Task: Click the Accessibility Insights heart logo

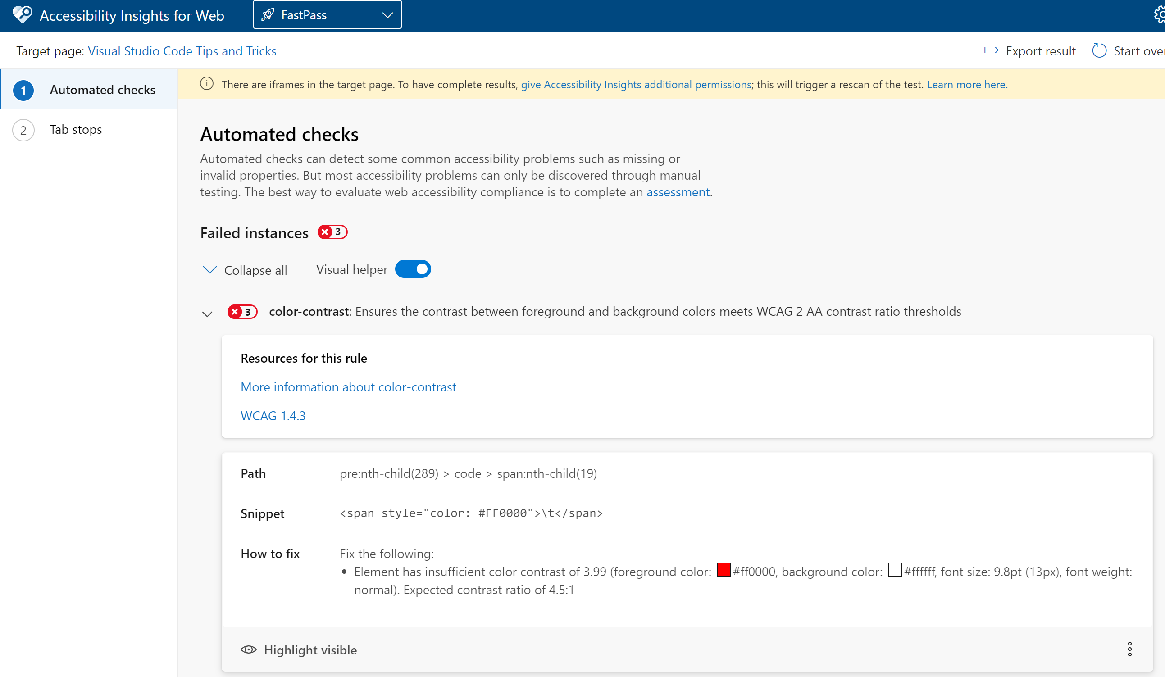Action: coord(22,15)
